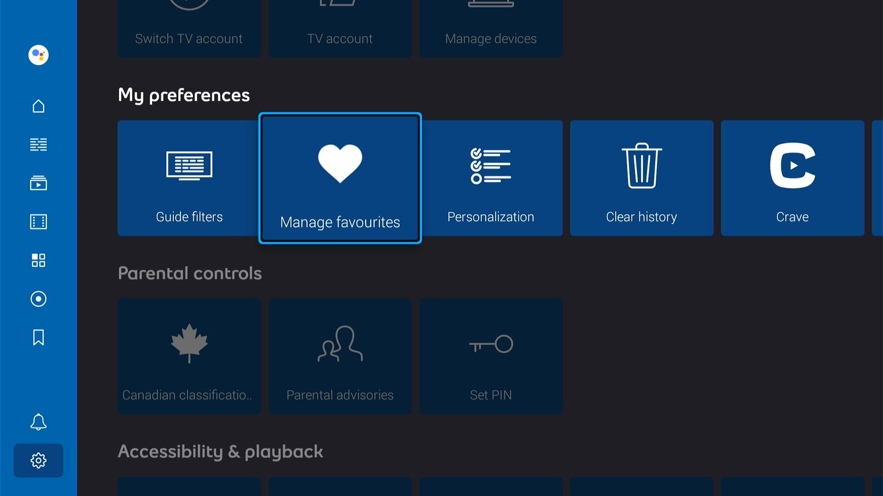Toggle settings gear panel
883x496 pixels.
coord(39,460)
